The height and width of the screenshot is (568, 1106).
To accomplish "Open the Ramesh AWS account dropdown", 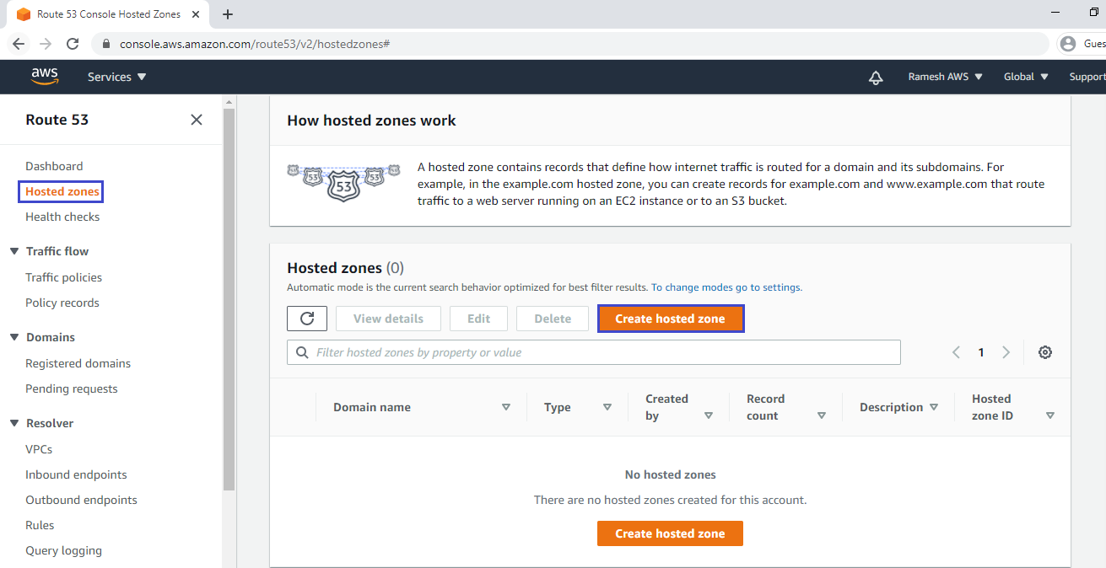I will pyautogui.click(x=946, y=77).
